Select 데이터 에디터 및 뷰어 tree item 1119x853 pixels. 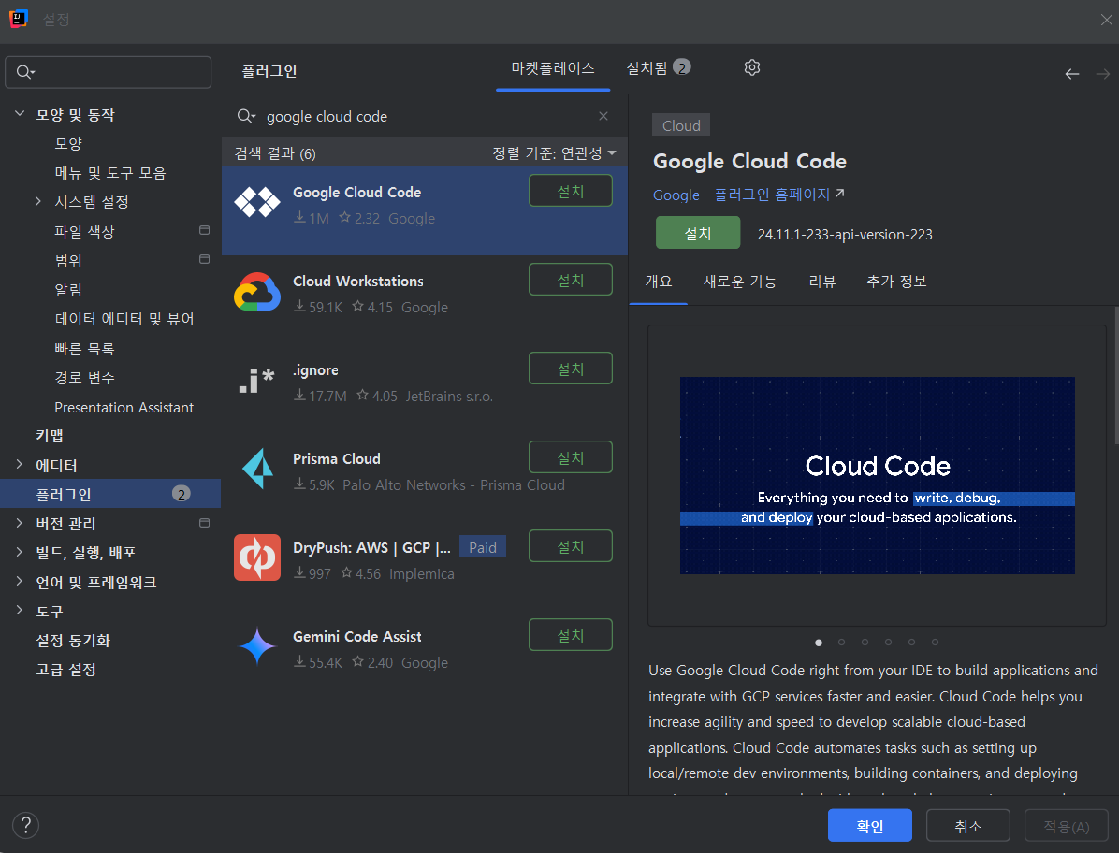tap(124, 318)
